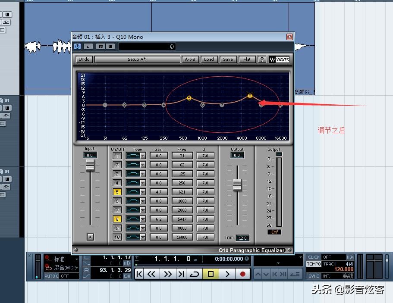Click the input link plus button
The width and height of the screenshot is (393, 303).
click(90, 237)
